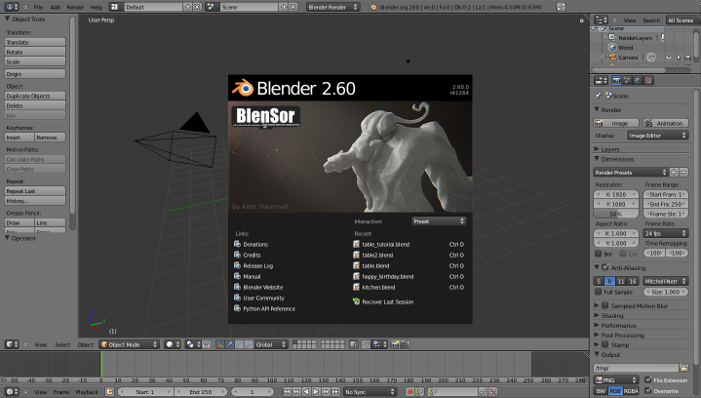Open the Playback menu in timeline
The image size is (701, 398).
87,392
